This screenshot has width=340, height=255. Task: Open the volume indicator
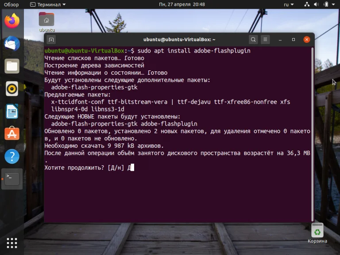tap(316, 4)
